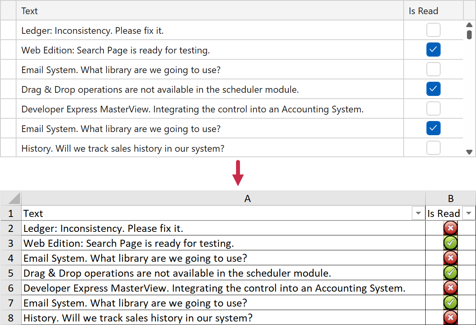The height and width of the screenshot is (325, 476).
Task: Check Is Read for the History sales row
Action: 433,148
